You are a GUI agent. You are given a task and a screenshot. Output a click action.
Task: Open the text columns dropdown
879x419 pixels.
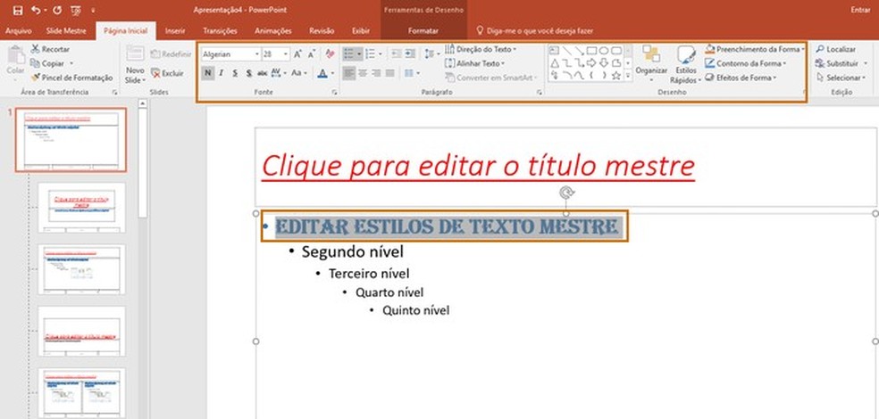412,73
